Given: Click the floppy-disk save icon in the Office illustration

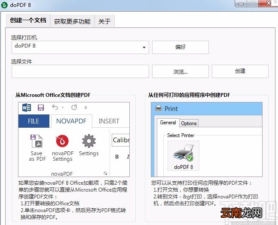Looking at the screenshot, I should tap(41, 108).
